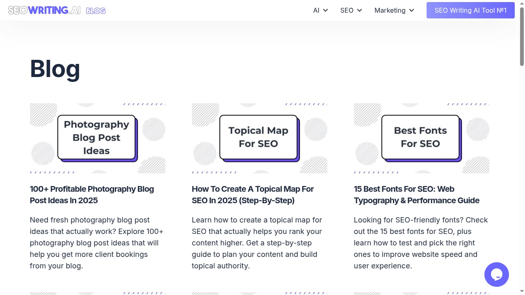This screenshot has height=295, width=525.
Task: Open 100+ Profitable Photography Blog Post Ideas article
Action: tap(92, 195)
